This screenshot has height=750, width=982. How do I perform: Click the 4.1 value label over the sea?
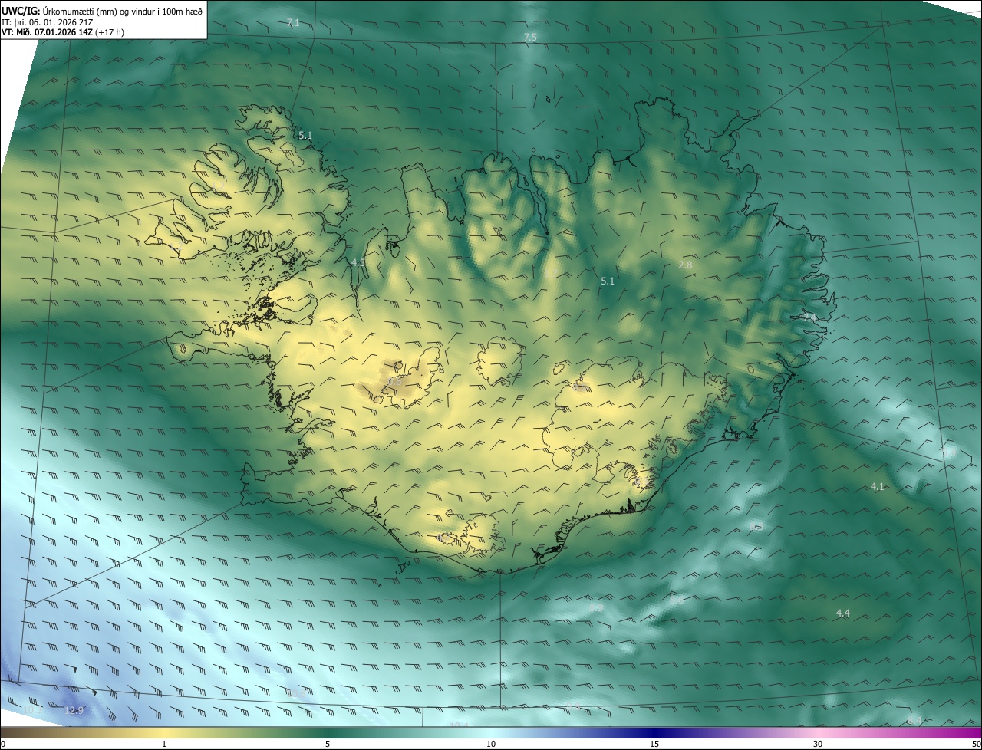(878, 487)
